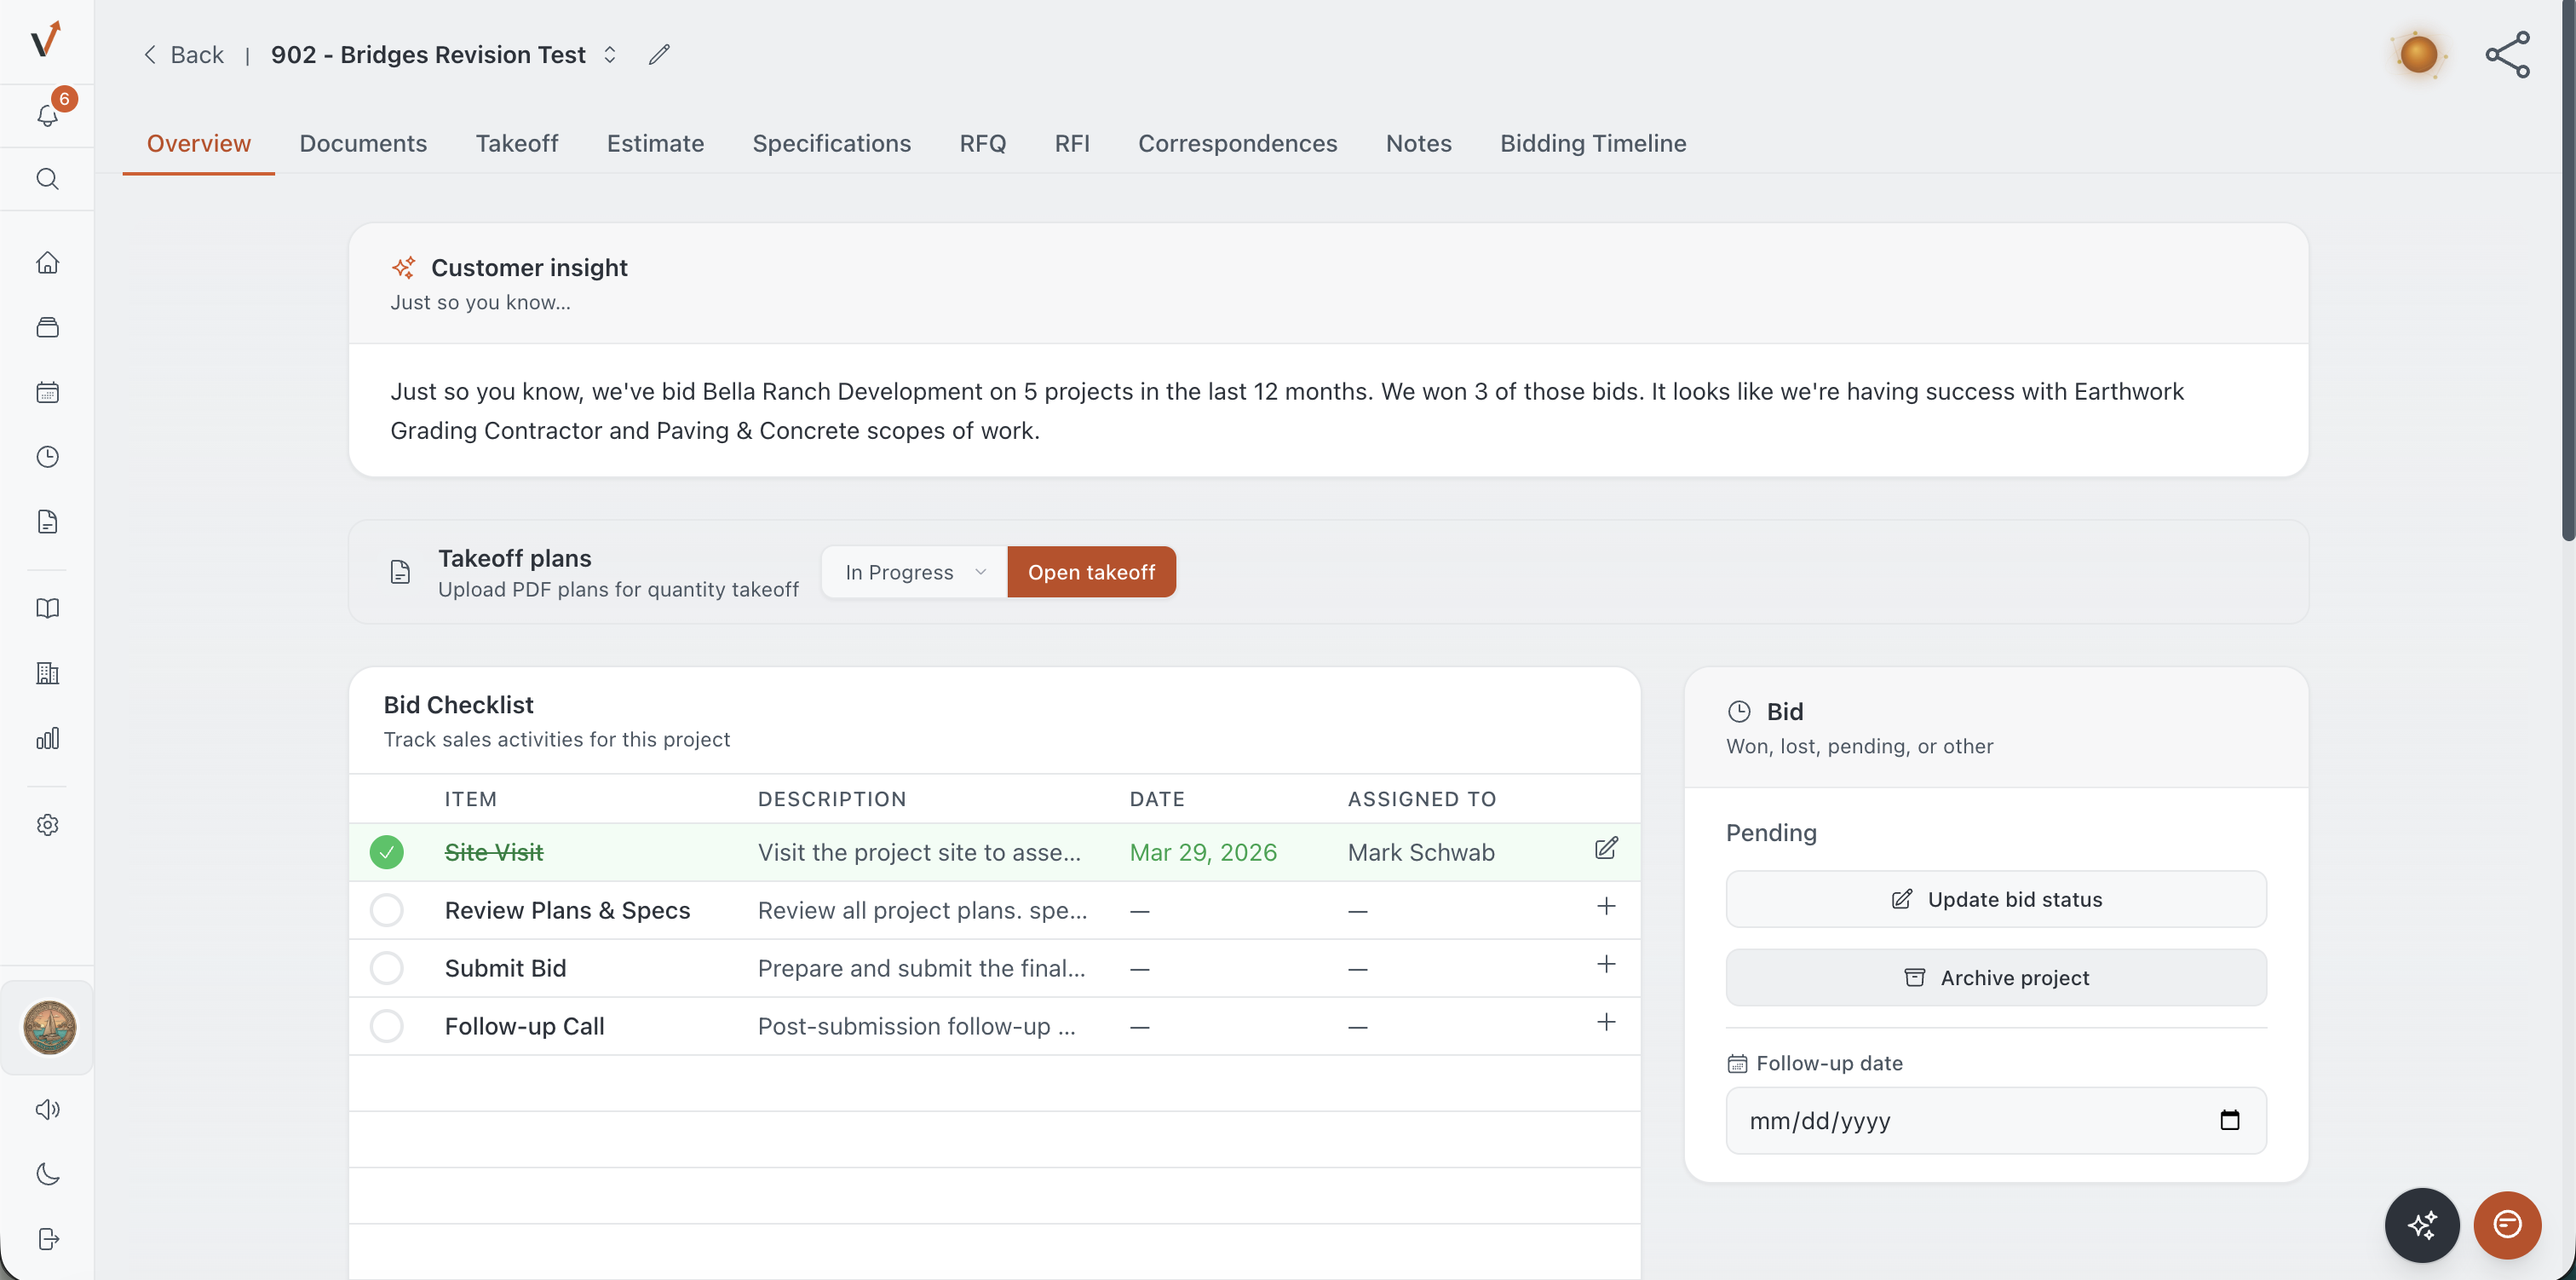Click the plus icon on Submit Bid row
Screen dimensions: 2576x1280
[x=1606, y=965]
